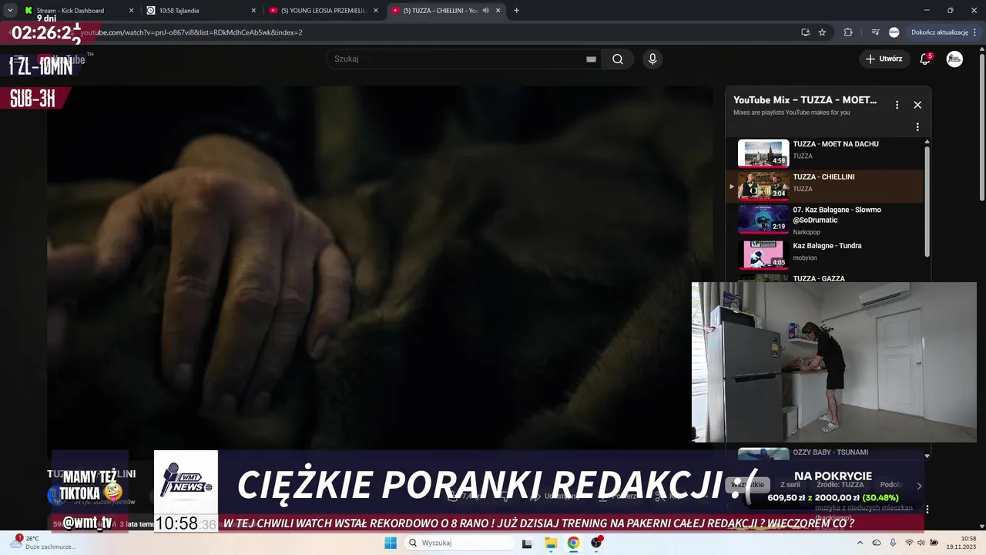Click the install app icon in address bar

[x=805, y=32]
